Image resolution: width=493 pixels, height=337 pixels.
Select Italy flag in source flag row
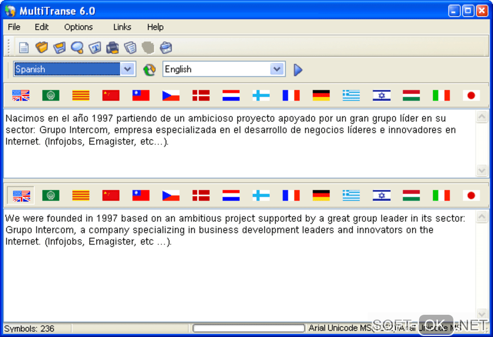pyautogui.click(x=441, y=96)
